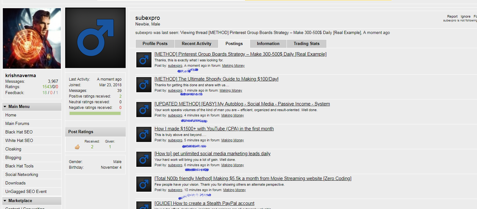Click Making Money forum link under Autoblog post
Viewport: 477px width, 209px height.
click(233, 116)
